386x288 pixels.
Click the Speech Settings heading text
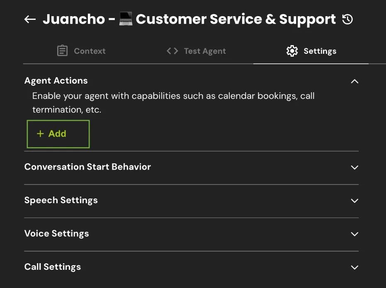click(x=61, y=200)
